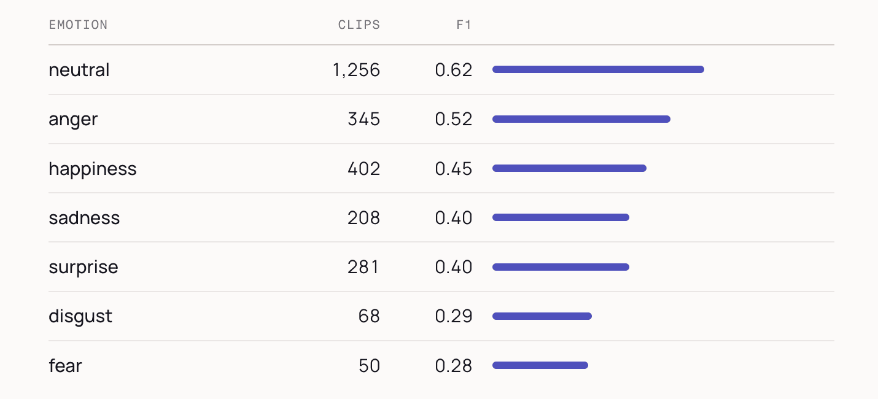Click the 0.62 F1 value
The height and width of the screenshot is (399, 878).
pyautogui.click(x=454, y=70)
